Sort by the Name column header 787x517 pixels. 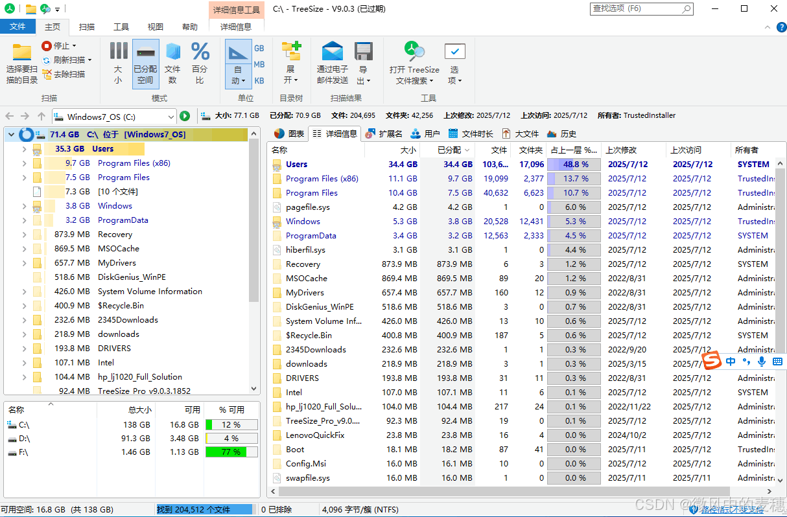[316, 150]
